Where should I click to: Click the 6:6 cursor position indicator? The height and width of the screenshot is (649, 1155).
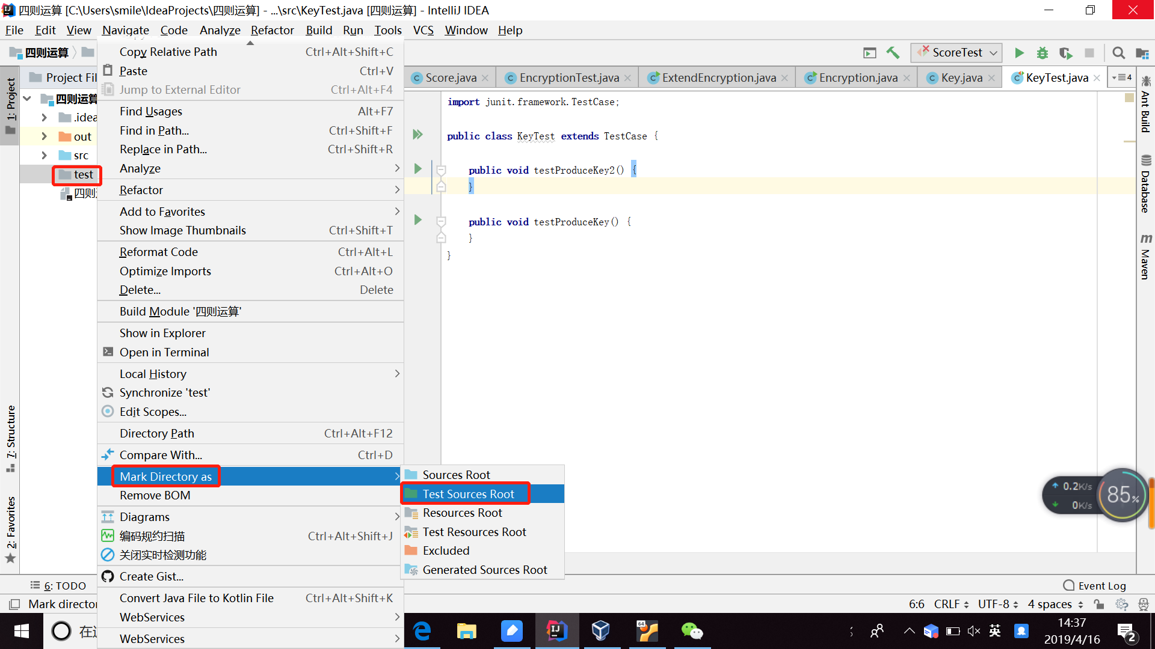[916, 604]
